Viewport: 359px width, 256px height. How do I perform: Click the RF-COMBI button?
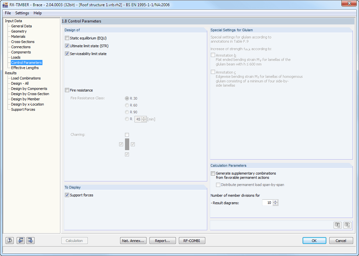pos(192,240)
